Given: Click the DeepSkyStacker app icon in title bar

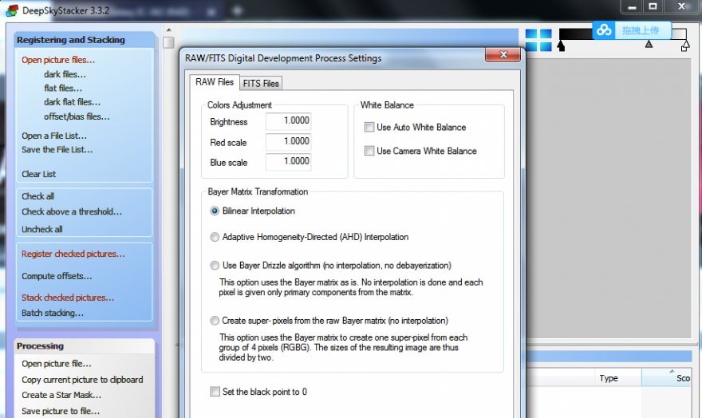Looking at the screenshot, I should [x=12, y=10].
